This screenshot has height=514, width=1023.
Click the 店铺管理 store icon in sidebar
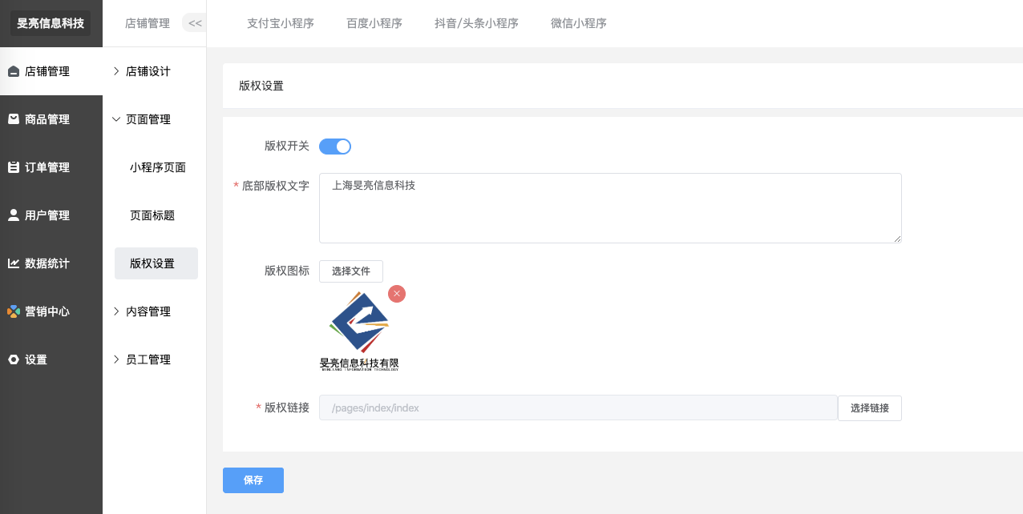pos(14,71)
